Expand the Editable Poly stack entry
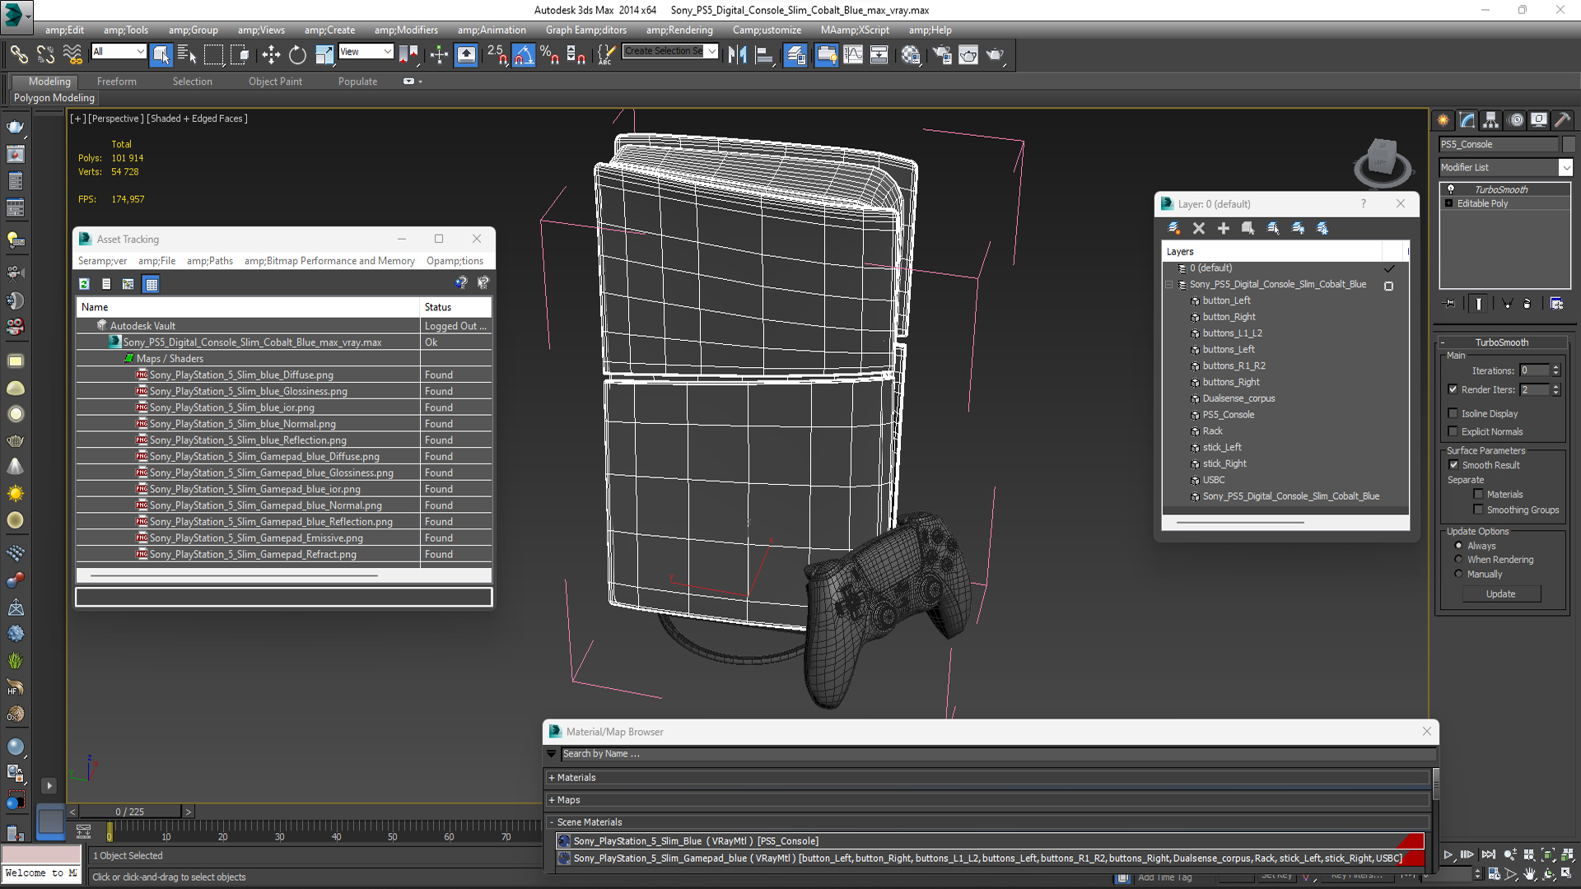The height and width of the screenshot is (889, 1581). click(x=1448, y=203)
